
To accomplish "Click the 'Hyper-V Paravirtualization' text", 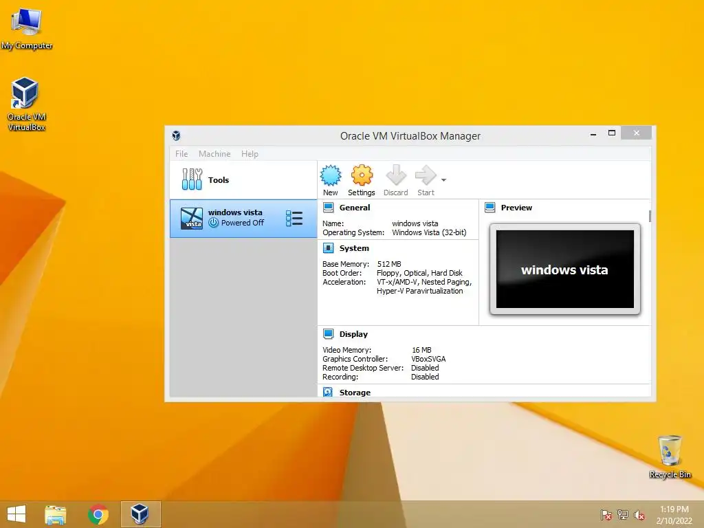I will pyautogui.click(x=420, y=291).
